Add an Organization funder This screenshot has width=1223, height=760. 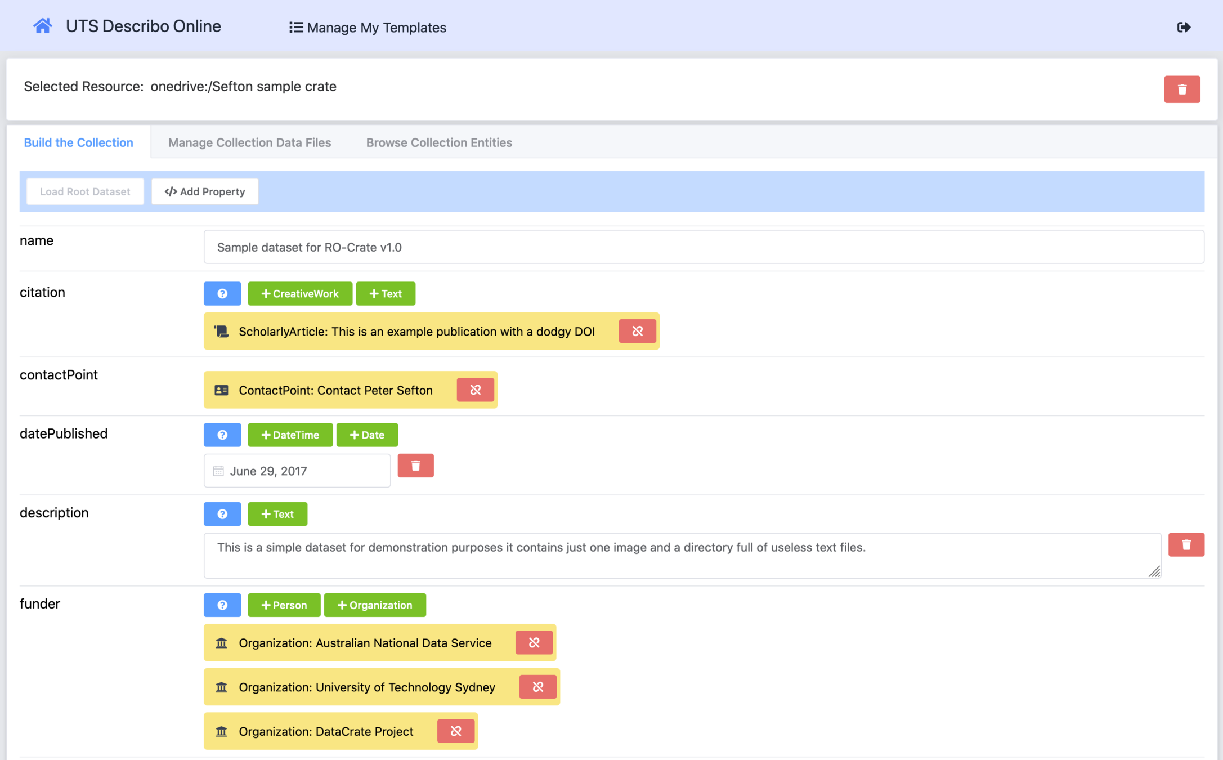pyautogui.click(x=374, y=605)
